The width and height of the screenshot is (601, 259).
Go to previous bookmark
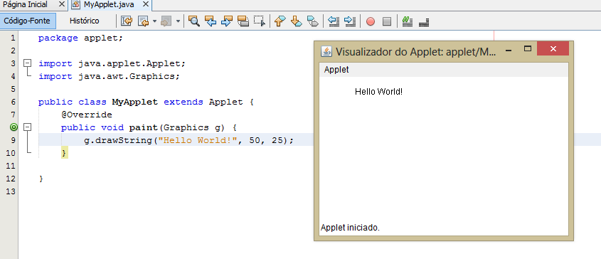(280, 21)
